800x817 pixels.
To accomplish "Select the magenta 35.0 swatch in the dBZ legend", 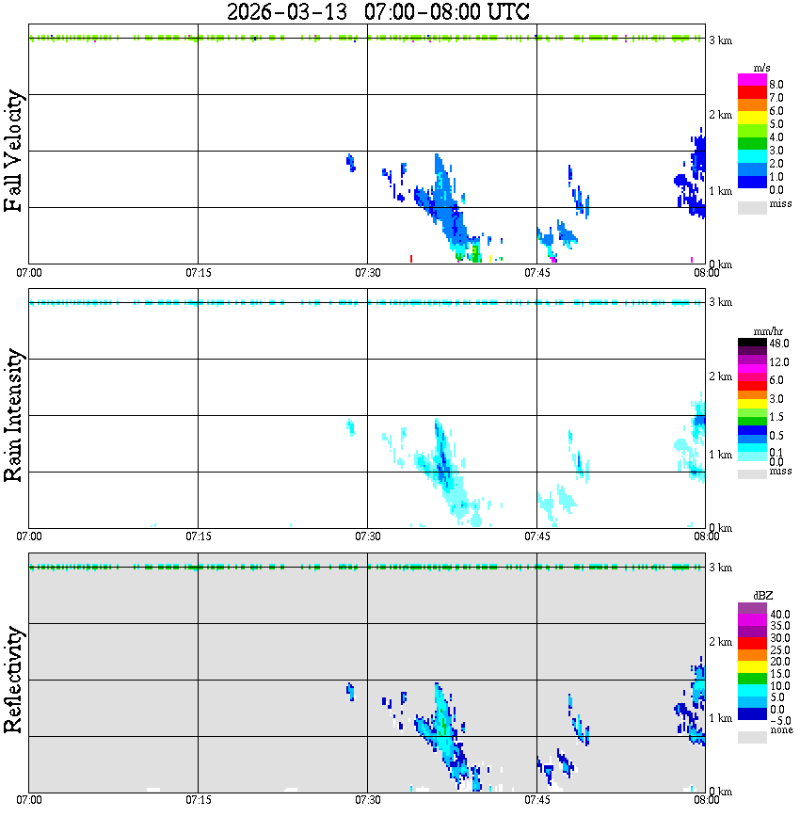I will (x=752, y=619).
